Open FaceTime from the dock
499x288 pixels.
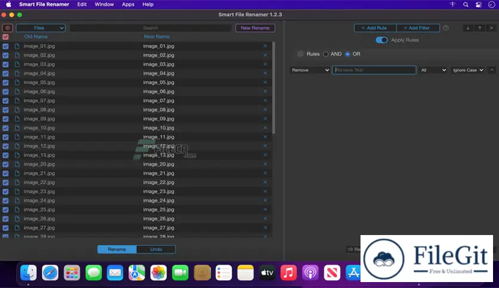point(180,273)
